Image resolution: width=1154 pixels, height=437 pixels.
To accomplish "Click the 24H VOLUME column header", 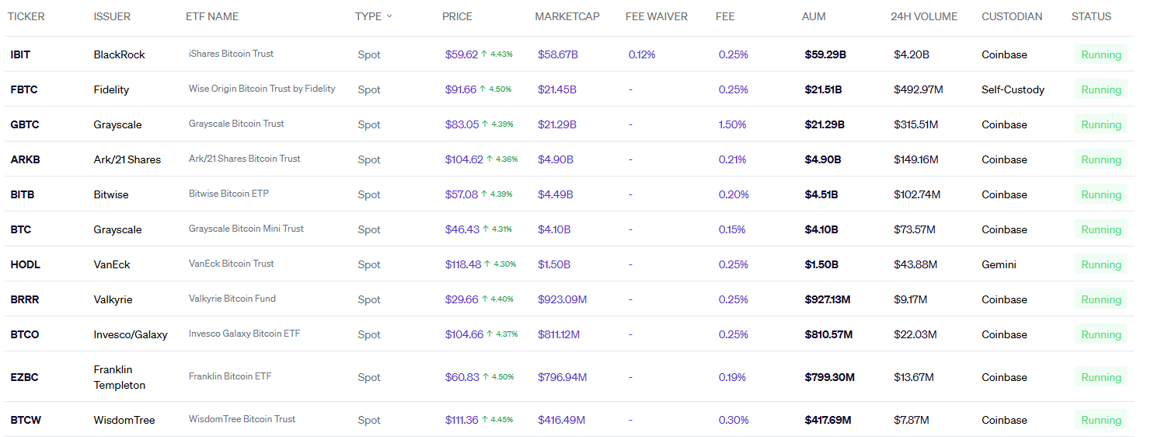I will click(x=924, y=16).
